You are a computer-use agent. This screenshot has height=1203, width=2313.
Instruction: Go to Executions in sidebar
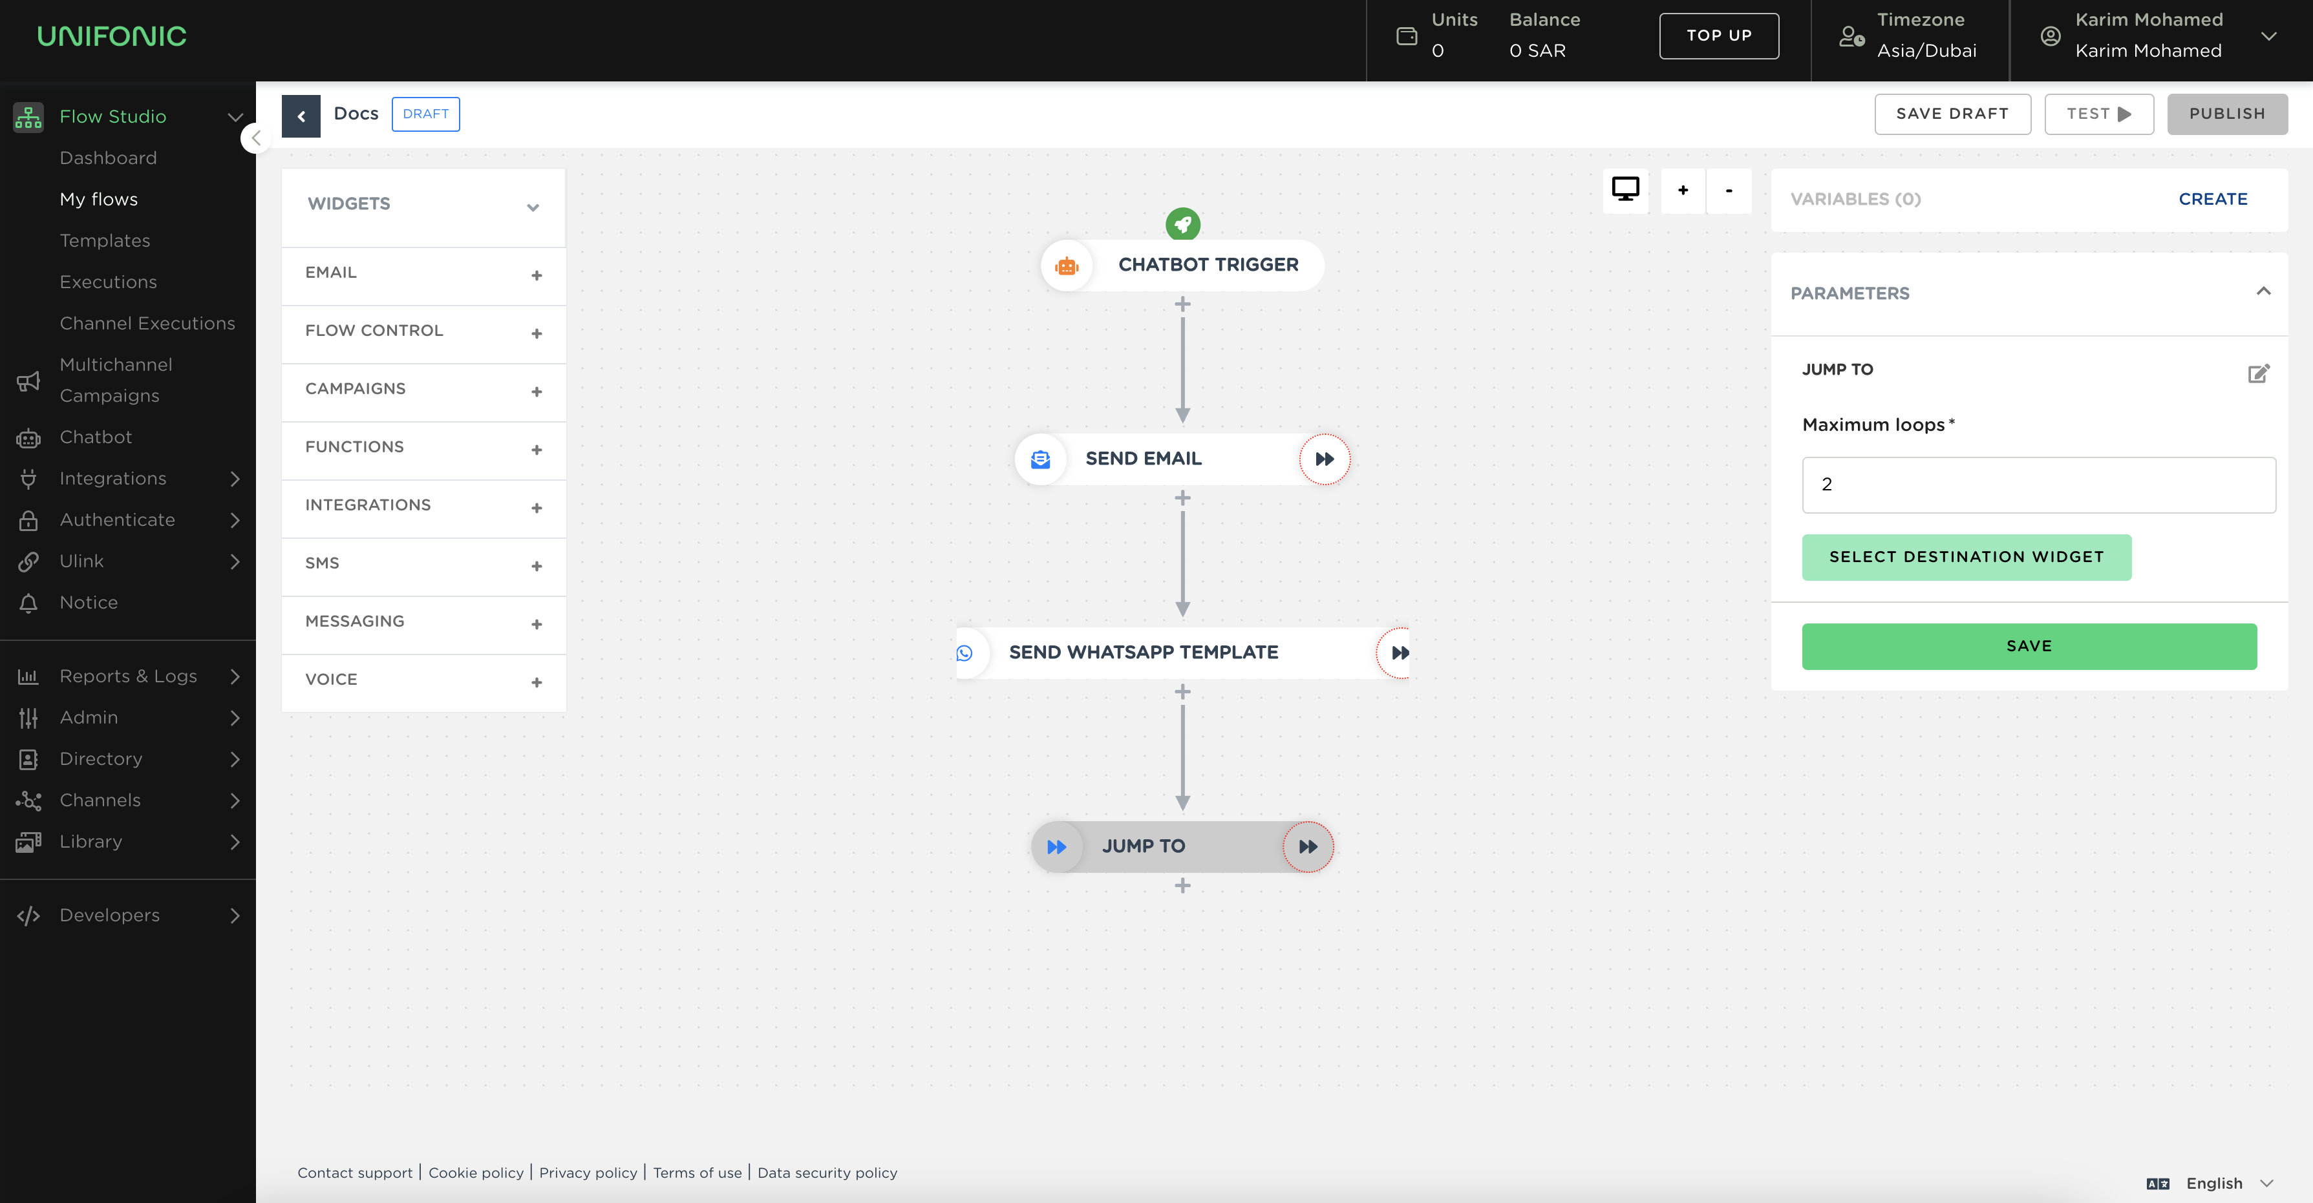[108, 282]
